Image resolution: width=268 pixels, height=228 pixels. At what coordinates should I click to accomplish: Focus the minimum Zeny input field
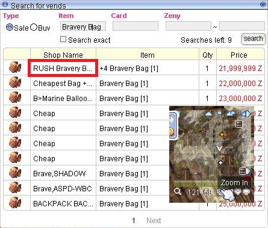(189, 26)
